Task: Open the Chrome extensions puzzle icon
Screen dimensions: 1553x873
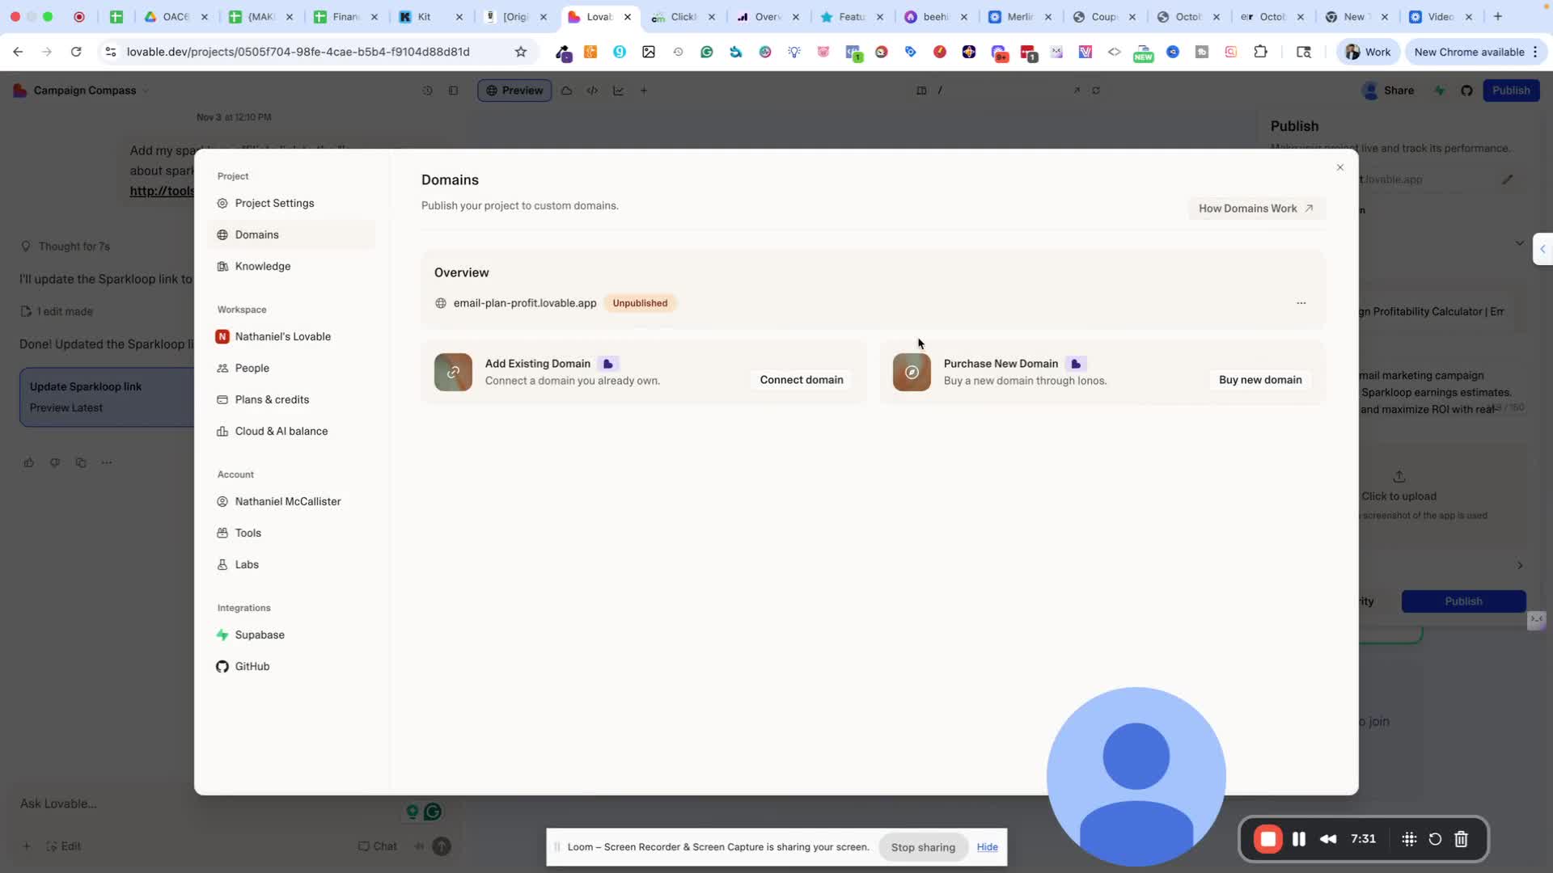Action: (1260, 52)
